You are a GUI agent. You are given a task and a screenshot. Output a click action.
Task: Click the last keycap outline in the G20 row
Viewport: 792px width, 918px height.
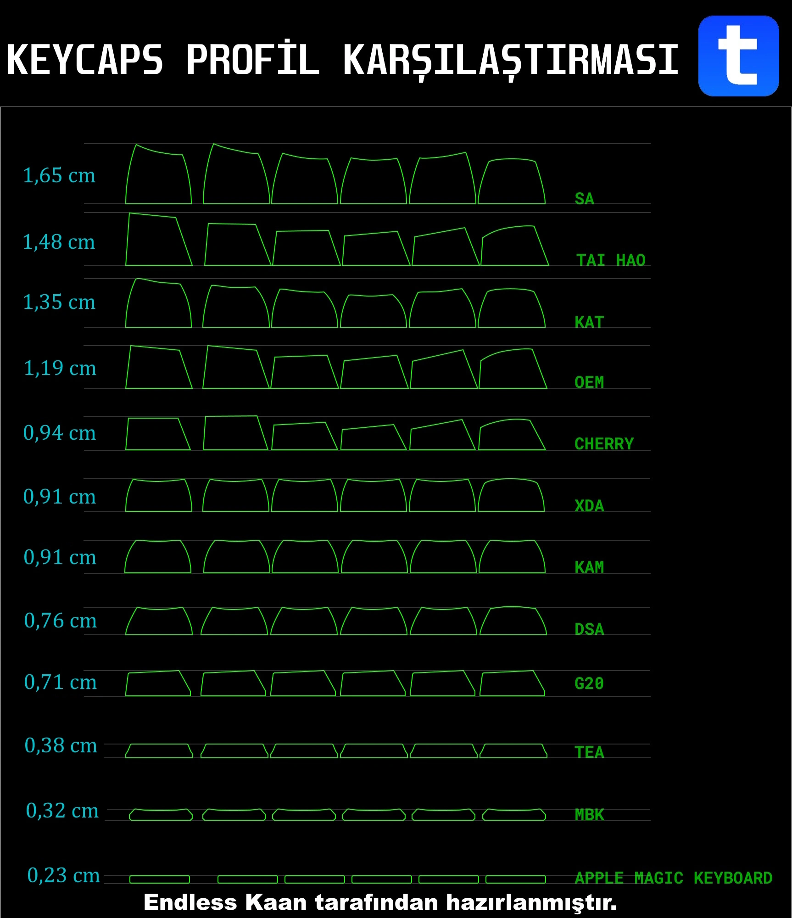pos(513,683)
